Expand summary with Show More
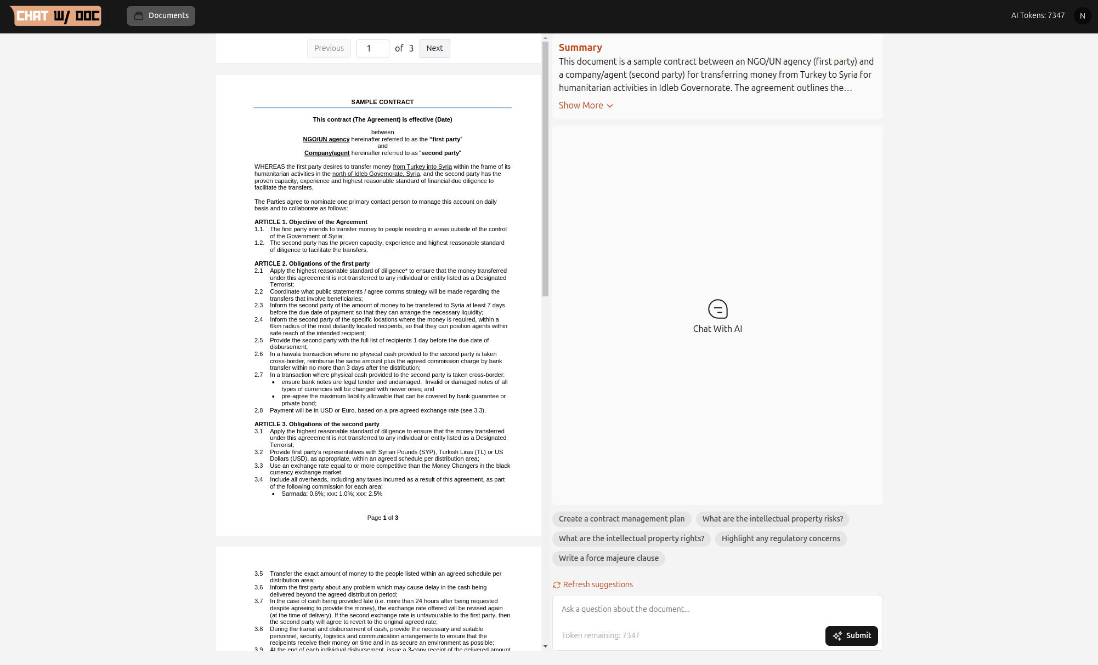The width and height of the screenshot is (1098, 665). pyautogui.click(x=581, y=105)
